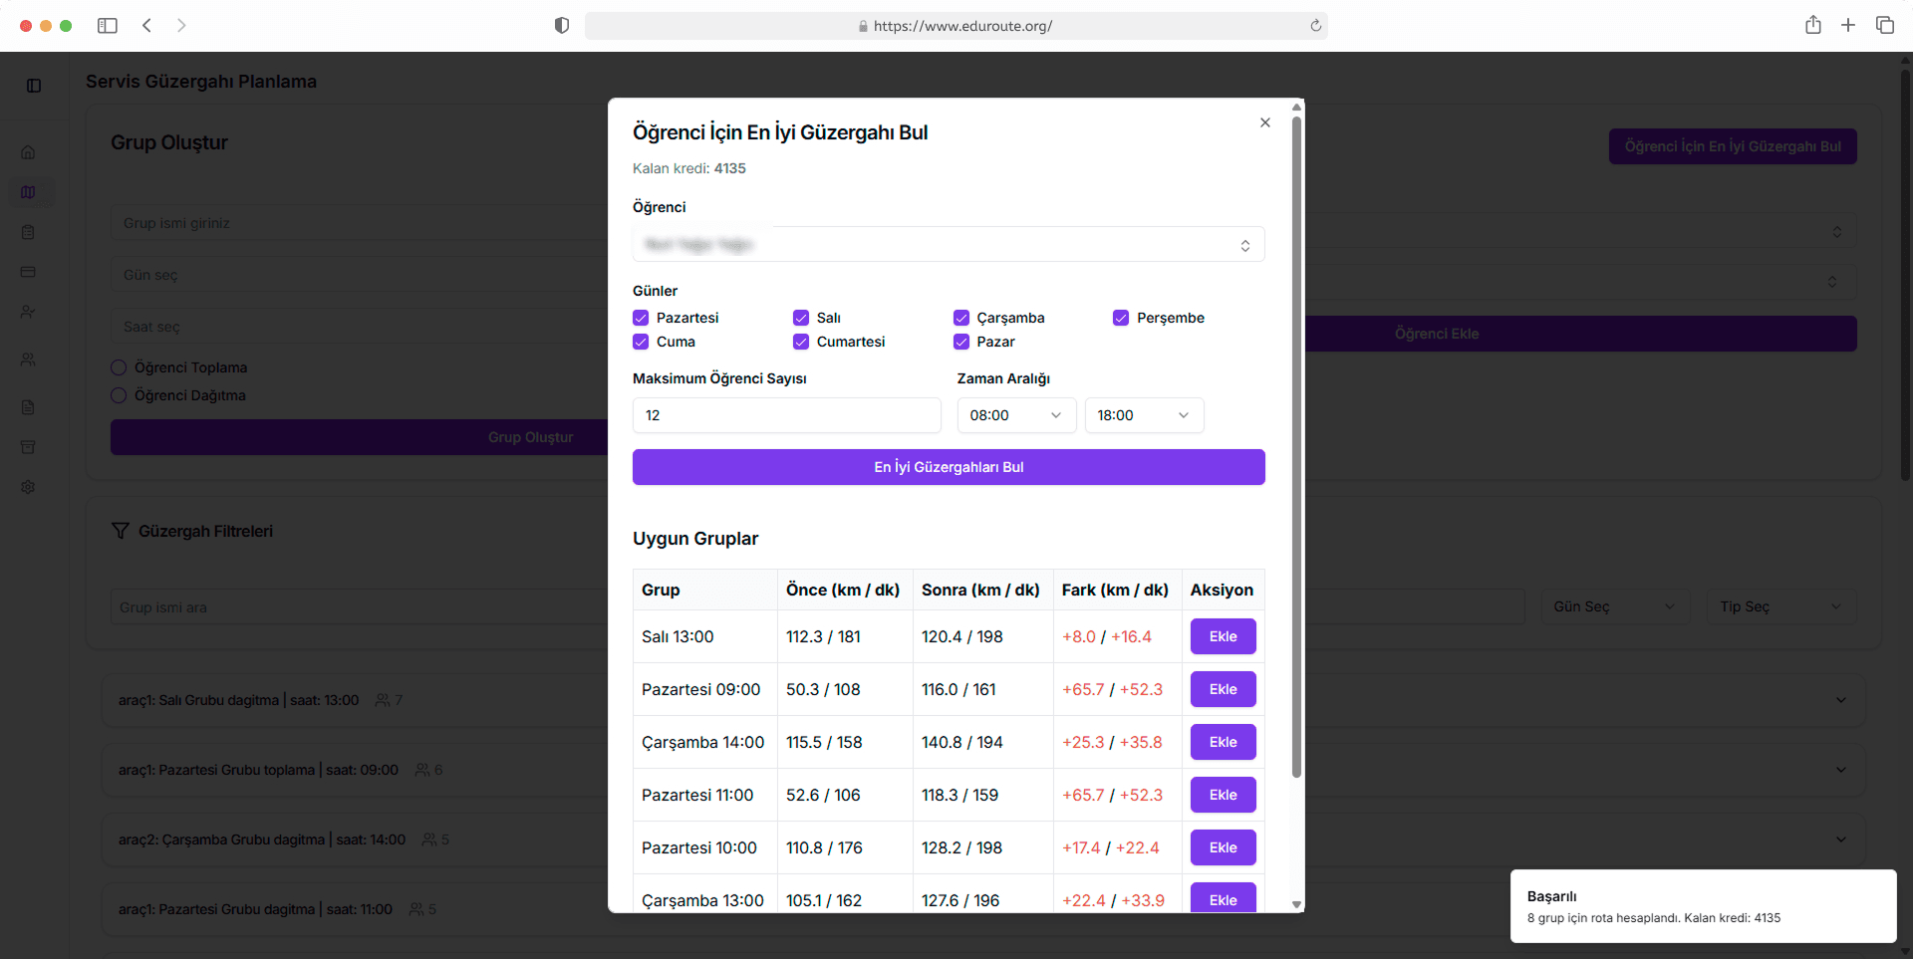Open a new tab with plus icon
This screenshot has width=1913, height=959.
coord(1848,25)
